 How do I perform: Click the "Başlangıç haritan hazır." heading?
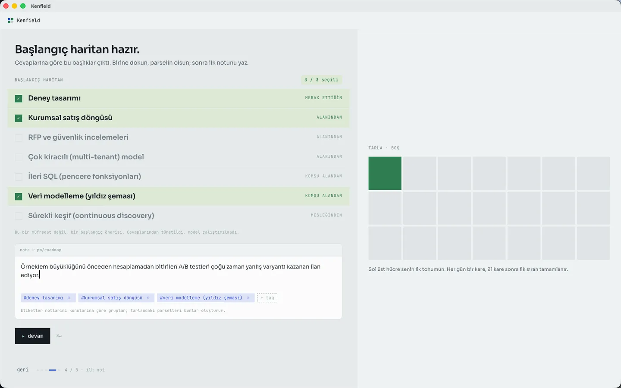(77, 49)
